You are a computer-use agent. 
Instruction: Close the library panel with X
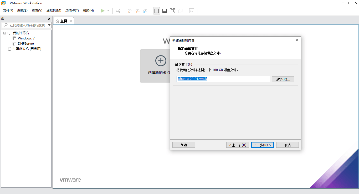coord(49,19)
